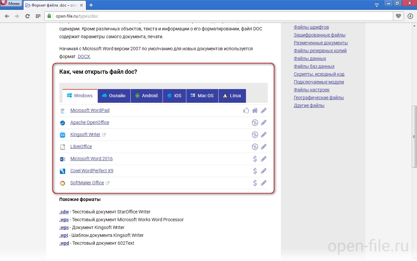Open the Файлы шрифтов category

coord(311,27)
